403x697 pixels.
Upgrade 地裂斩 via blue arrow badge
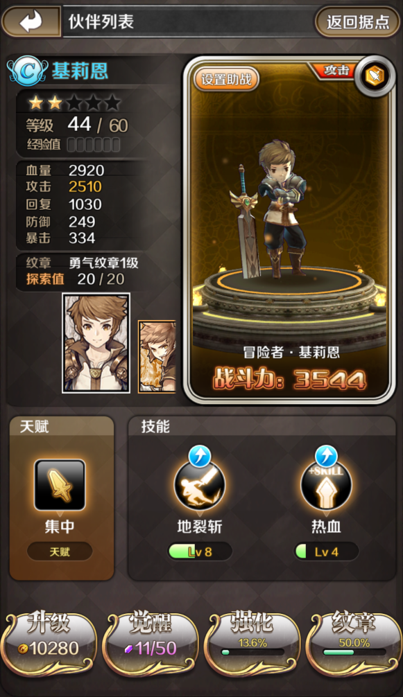click(x=200, y=457)
